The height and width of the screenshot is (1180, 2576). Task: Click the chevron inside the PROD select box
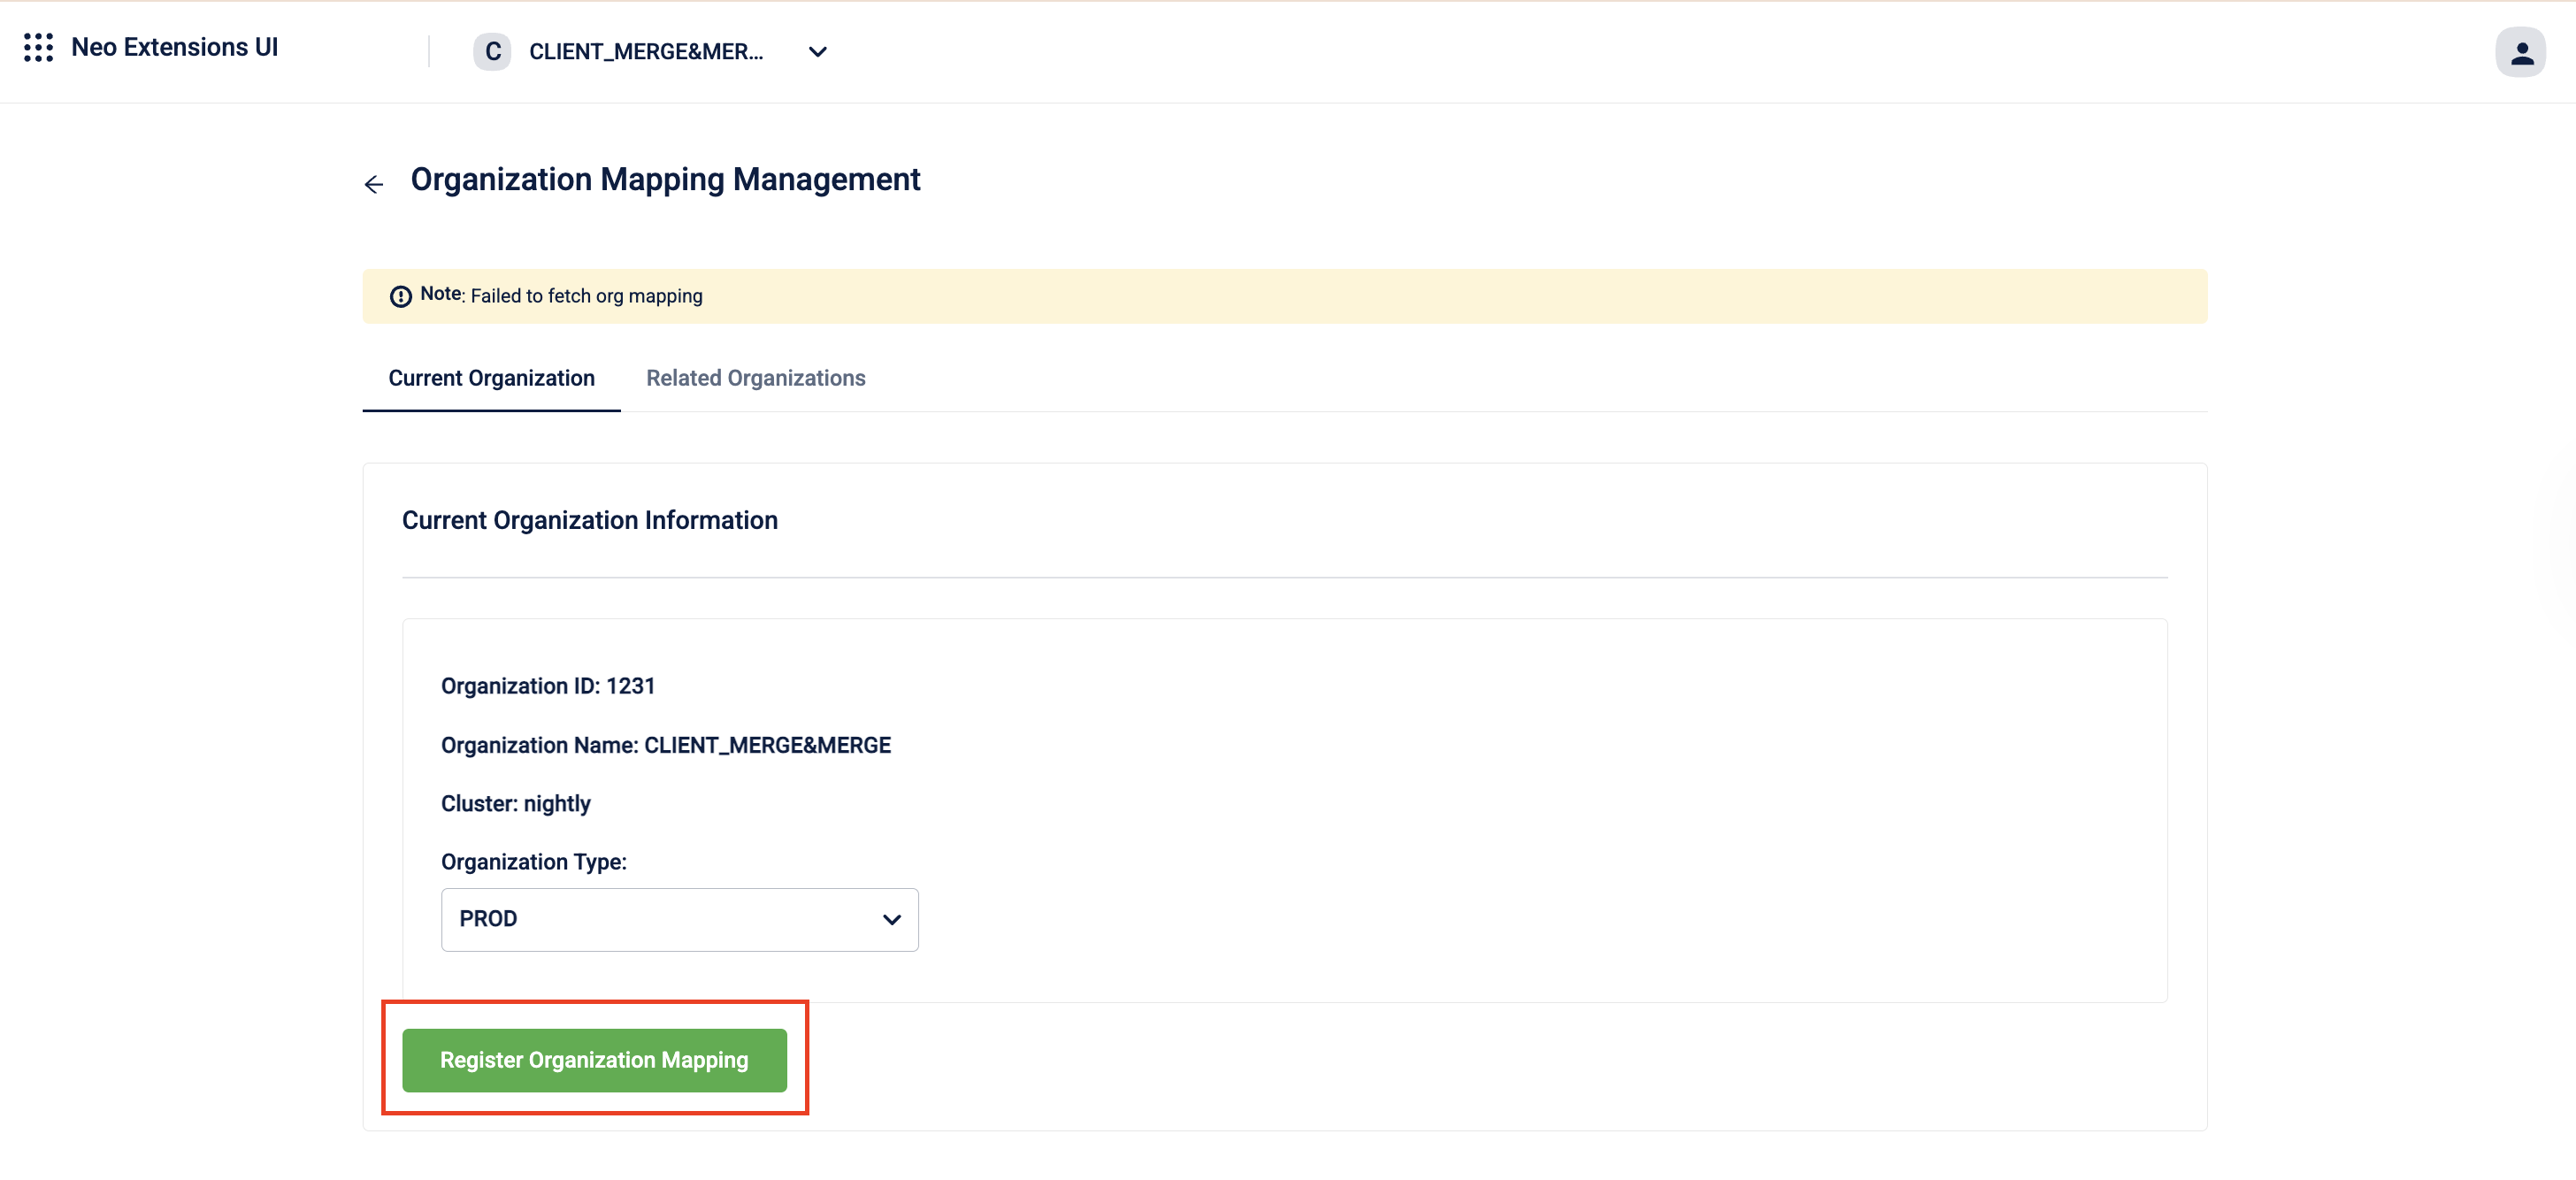point(891,919)
